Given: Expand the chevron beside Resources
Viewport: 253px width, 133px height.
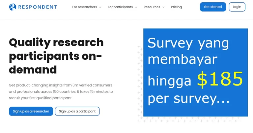Looking at the screenshot, I should tap(163, 7).
